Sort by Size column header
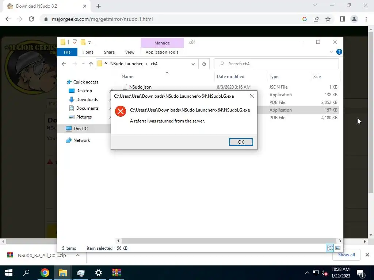 coord(317,77)
